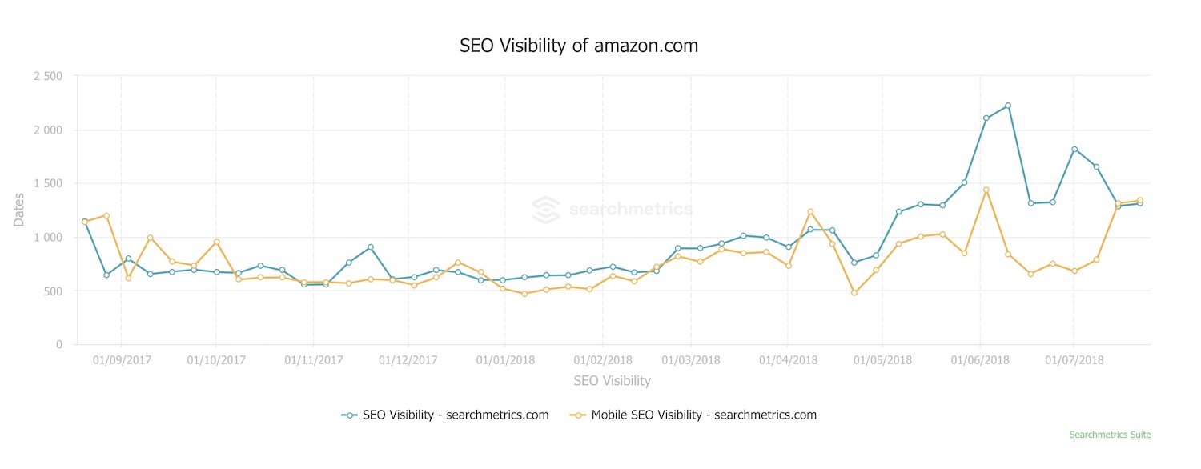1201x469 pixels.
Task: Click the blue legend line marker icon
Action: [348, 415]
